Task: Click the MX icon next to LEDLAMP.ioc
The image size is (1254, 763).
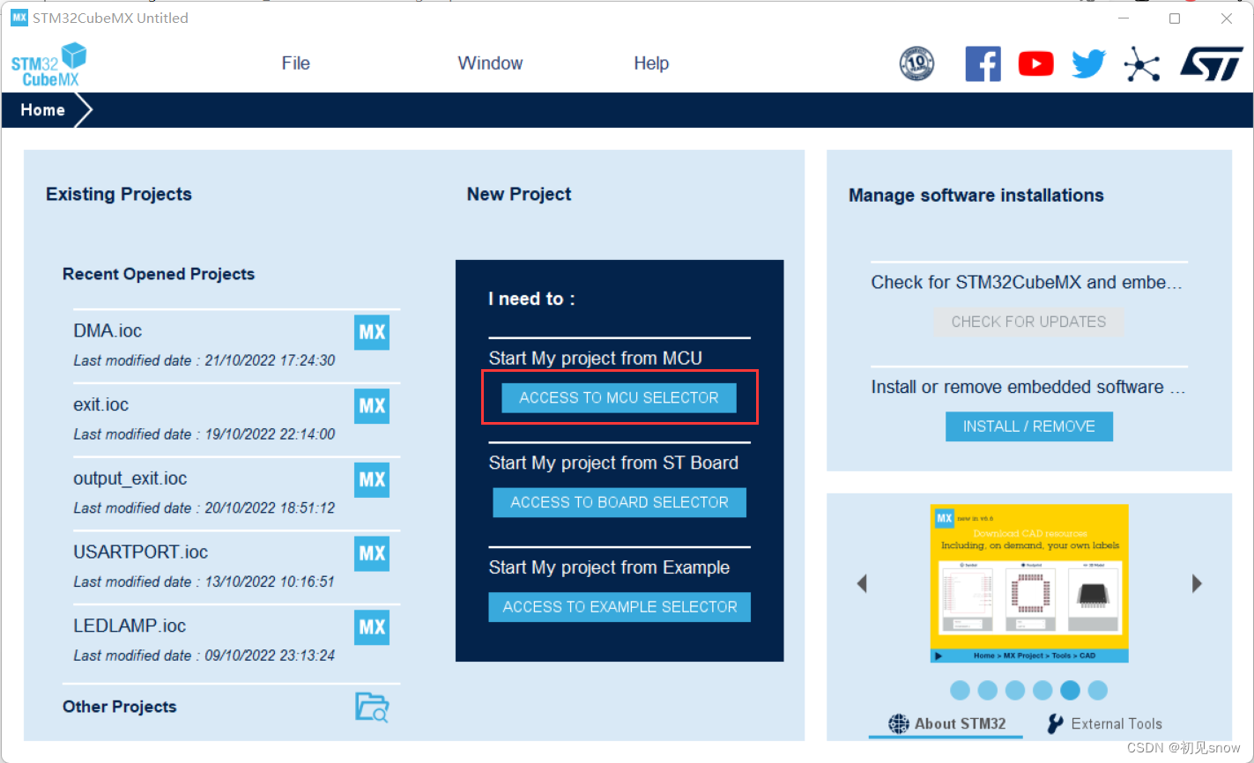Action: pyautogui.click(x=372, y=627)
